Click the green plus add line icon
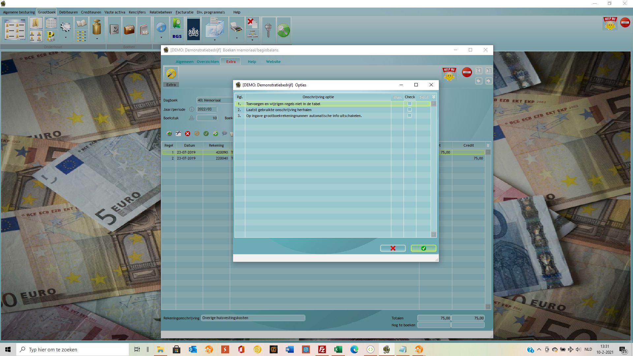Viewport: 633px width, 356px height. point(169,133)
